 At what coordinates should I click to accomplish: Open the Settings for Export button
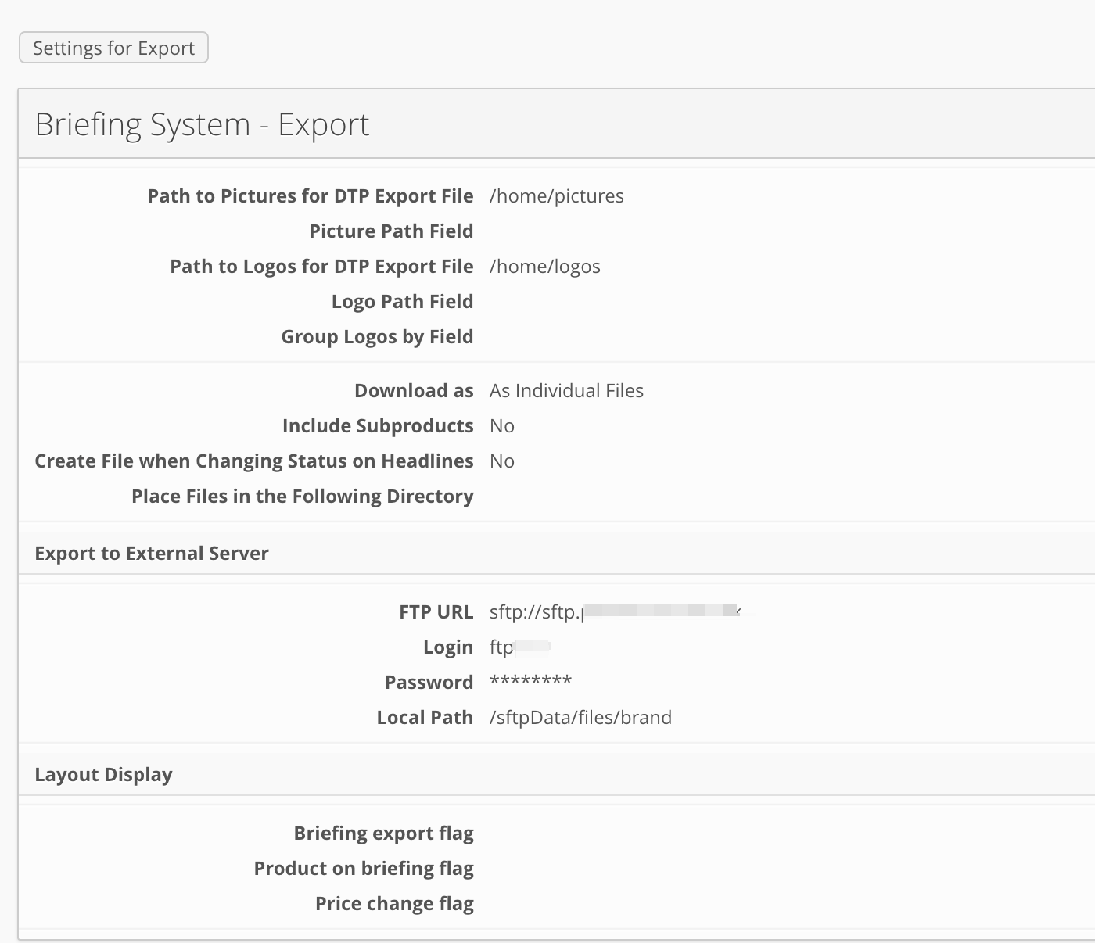pyautogui.click(x=113, y=48)
